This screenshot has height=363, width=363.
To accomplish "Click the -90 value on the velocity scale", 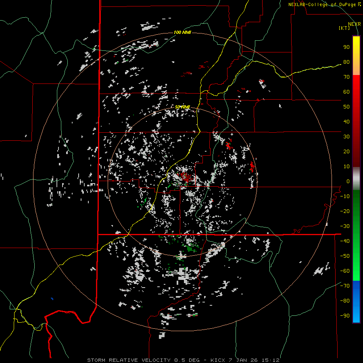I will point(345,316).
